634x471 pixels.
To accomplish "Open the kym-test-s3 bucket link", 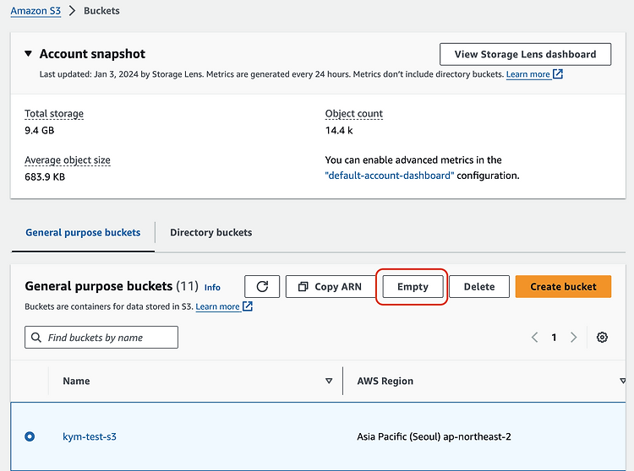I will 90,436.
